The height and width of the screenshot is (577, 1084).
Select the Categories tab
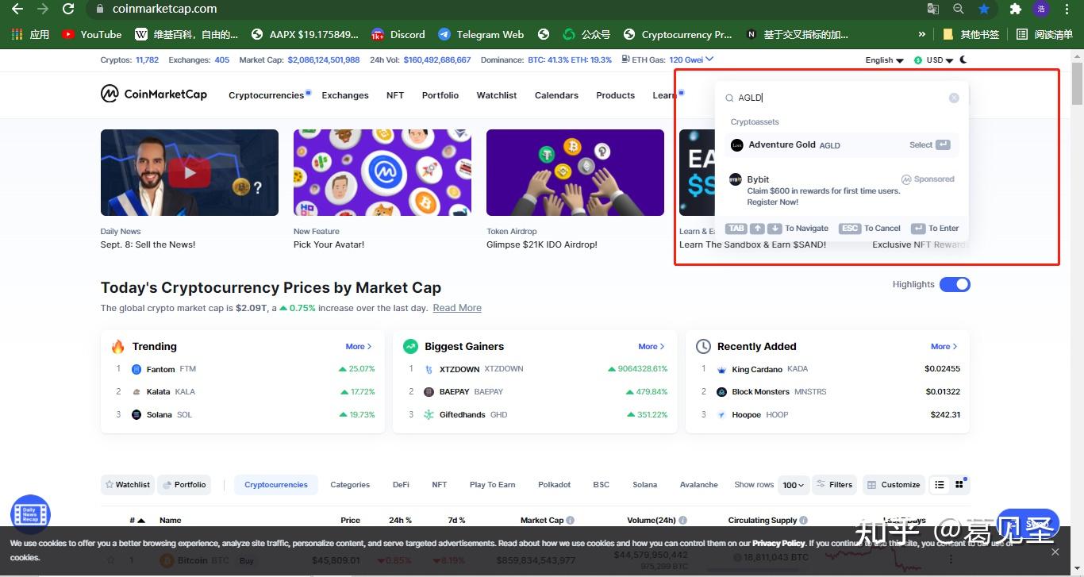[x=350, y=484]
